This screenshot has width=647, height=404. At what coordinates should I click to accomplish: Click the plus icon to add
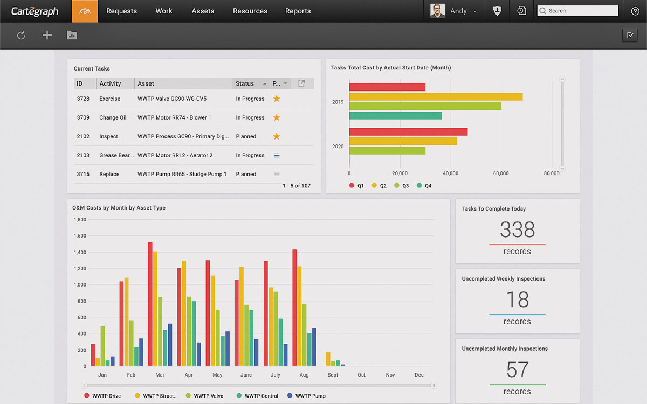tap(47, 36)
